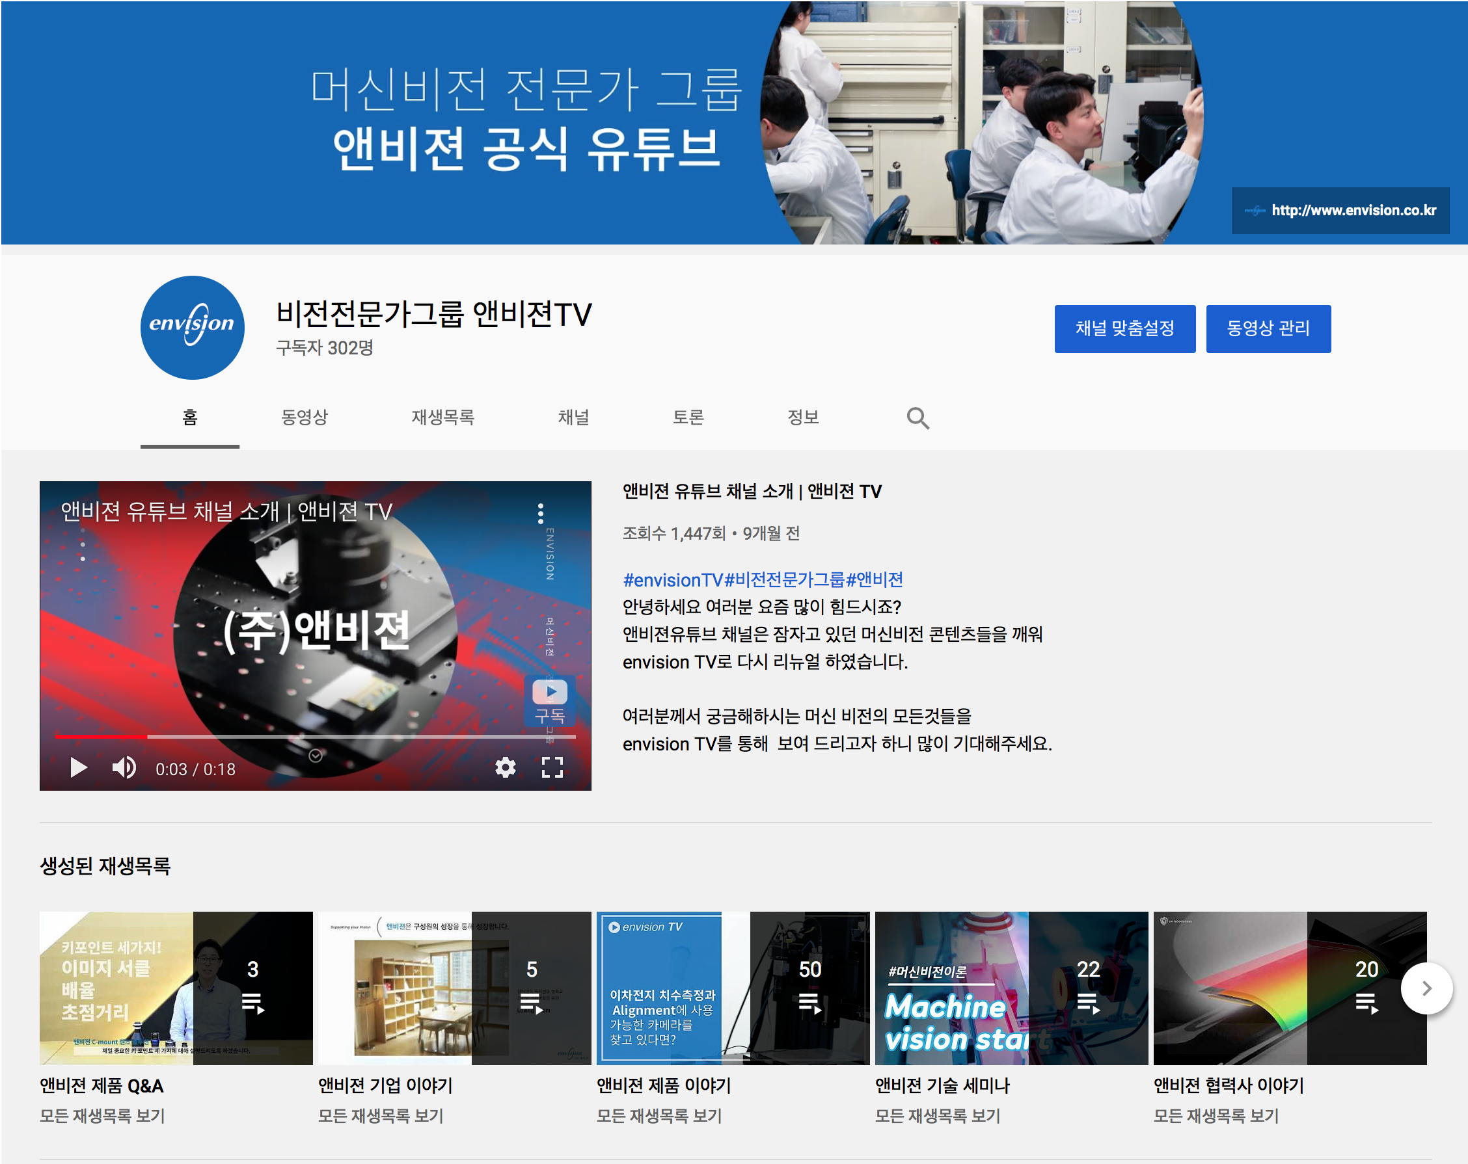Click the subscriber count 구독자 302명
Image resolution: width=1468 pixels, height=1164 pixels.
point(325,348)
